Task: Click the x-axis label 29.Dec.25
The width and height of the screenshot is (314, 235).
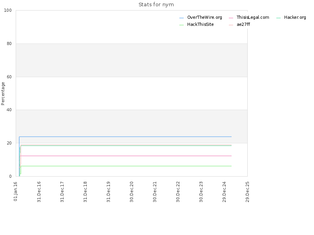Action: point(247,192)
